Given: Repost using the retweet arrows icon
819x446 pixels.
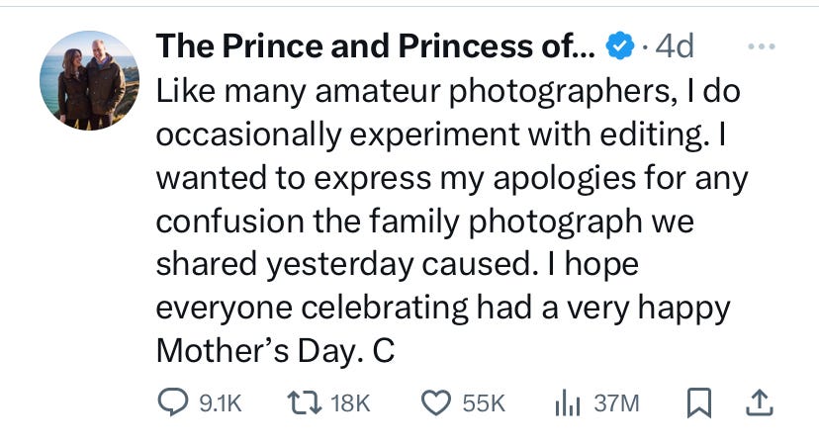Looking at the screenshot, I should click(305, 403).
